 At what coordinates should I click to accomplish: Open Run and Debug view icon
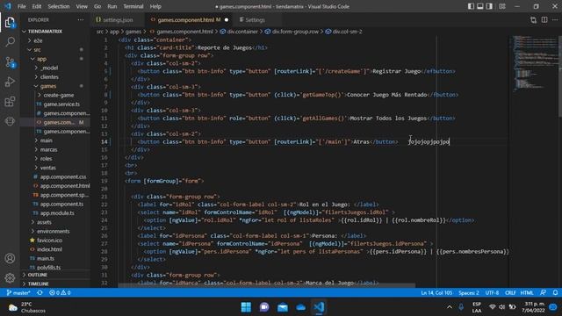click(x=10, y=82)
